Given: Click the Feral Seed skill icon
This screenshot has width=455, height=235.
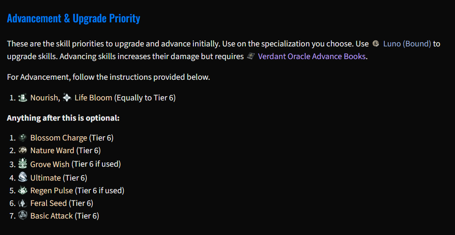Looking at the screenshot, I should pyautogui.click(x=22, y=203).
